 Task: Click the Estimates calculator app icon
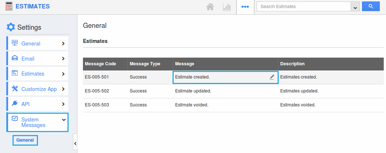point(9,6)
